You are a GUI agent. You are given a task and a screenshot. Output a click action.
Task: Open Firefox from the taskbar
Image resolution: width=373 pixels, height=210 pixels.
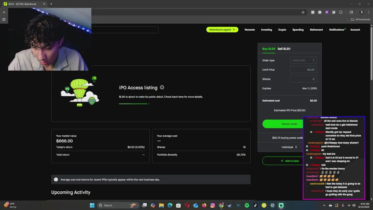click(x=204, y=205)
